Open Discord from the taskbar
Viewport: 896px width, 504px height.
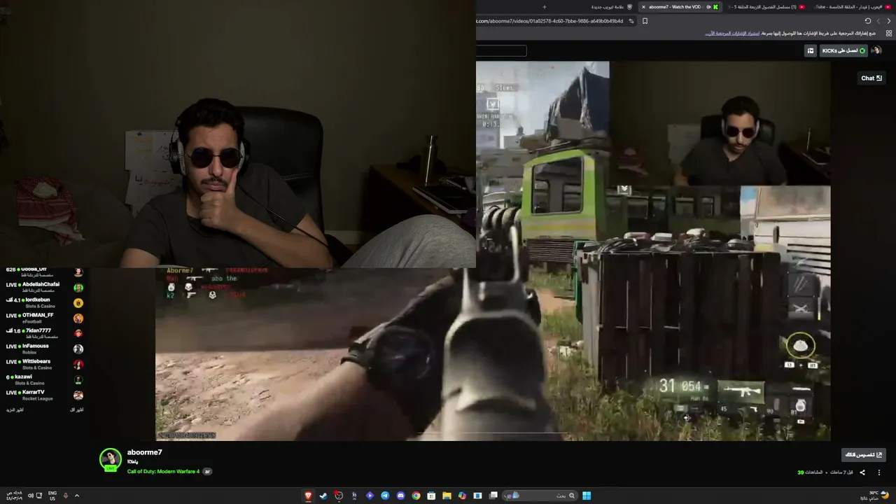[x=400, y=496]
